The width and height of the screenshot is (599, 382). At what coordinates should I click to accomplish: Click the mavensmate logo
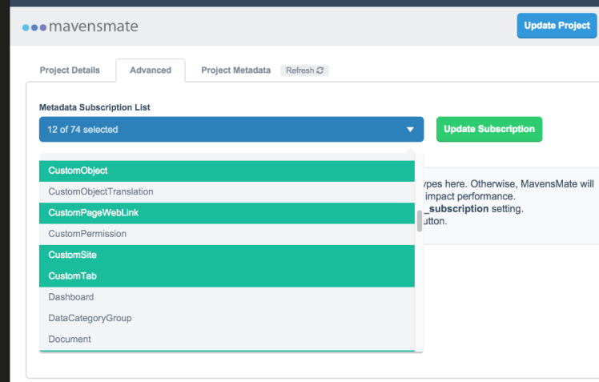(80, 26)
